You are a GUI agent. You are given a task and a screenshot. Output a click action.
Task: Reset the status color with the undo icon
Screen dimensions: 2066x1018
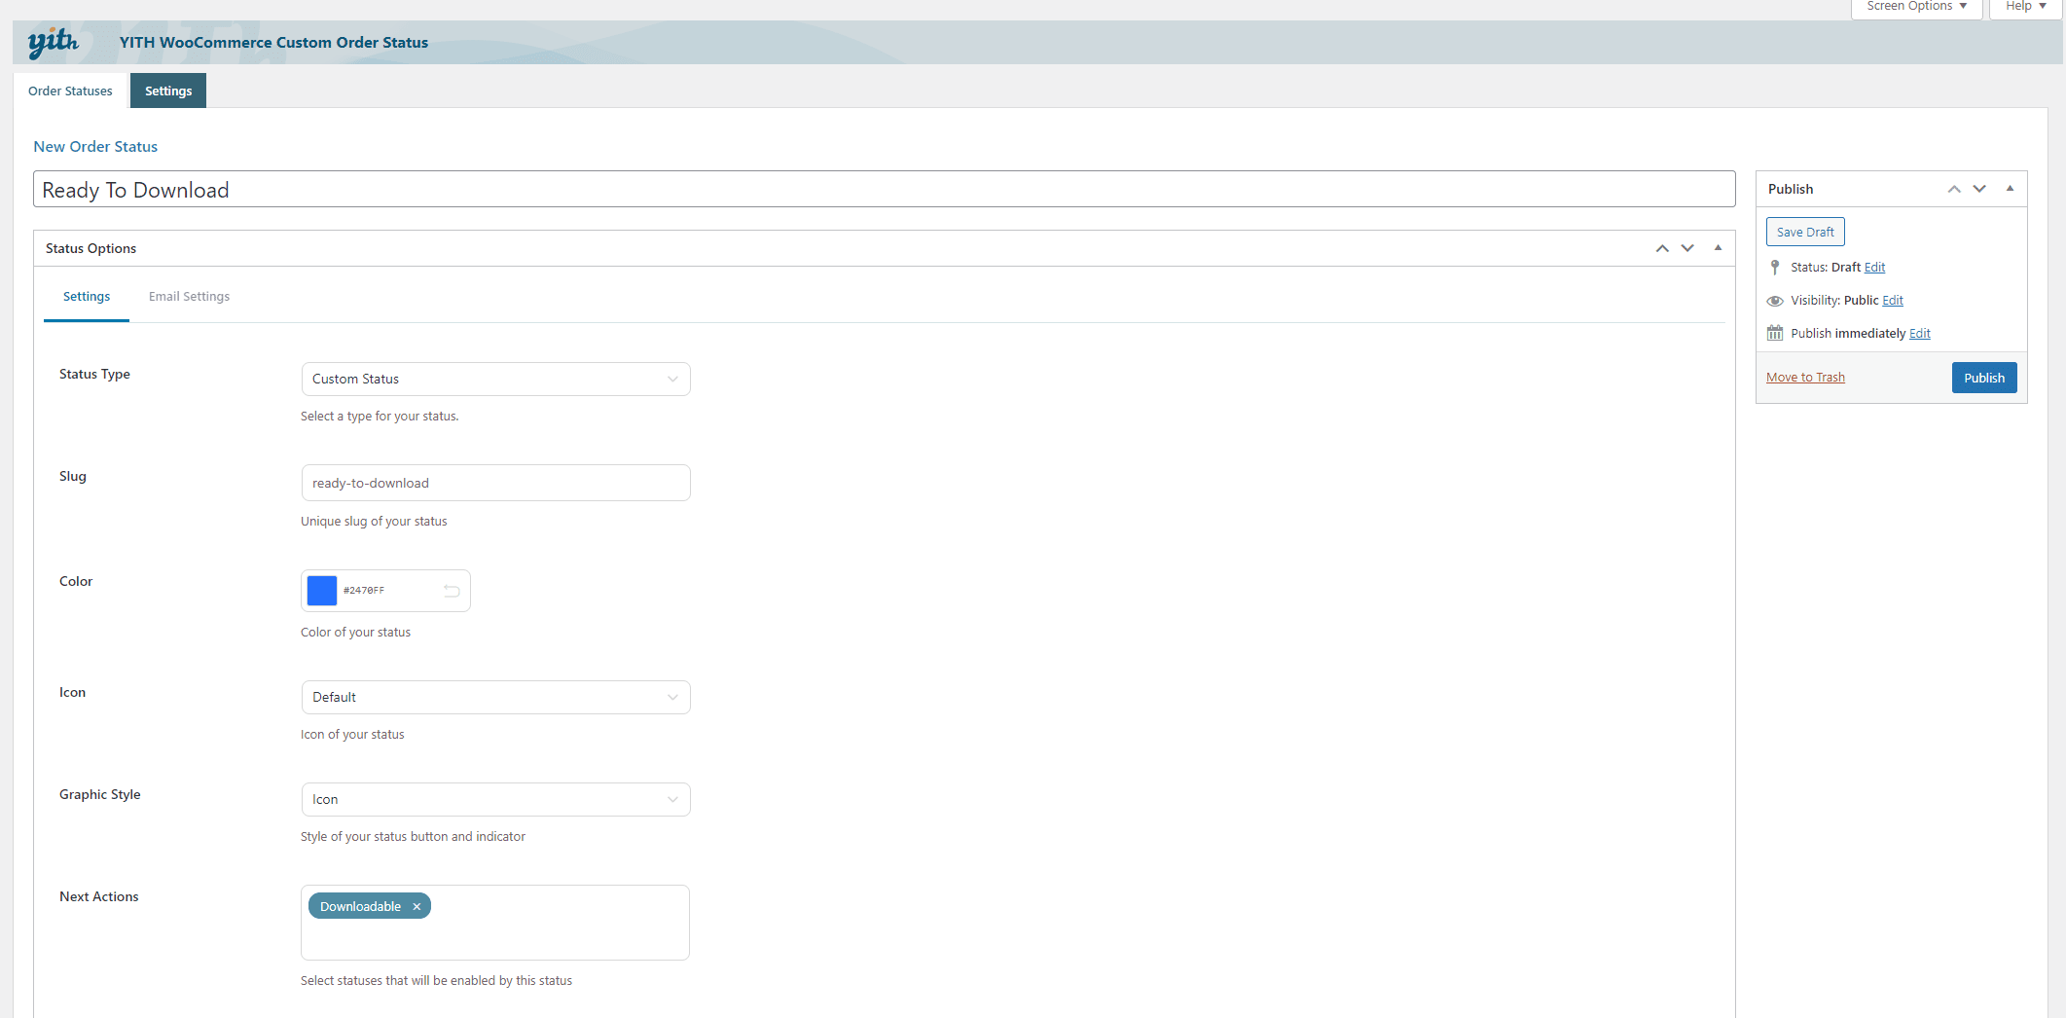(x=451, y=591)
